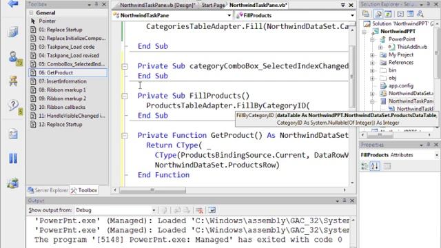Select NorthwindDataSet file in Solution Explorer
This screenshot has height=248, width=441.
click(x=407, y=94)
